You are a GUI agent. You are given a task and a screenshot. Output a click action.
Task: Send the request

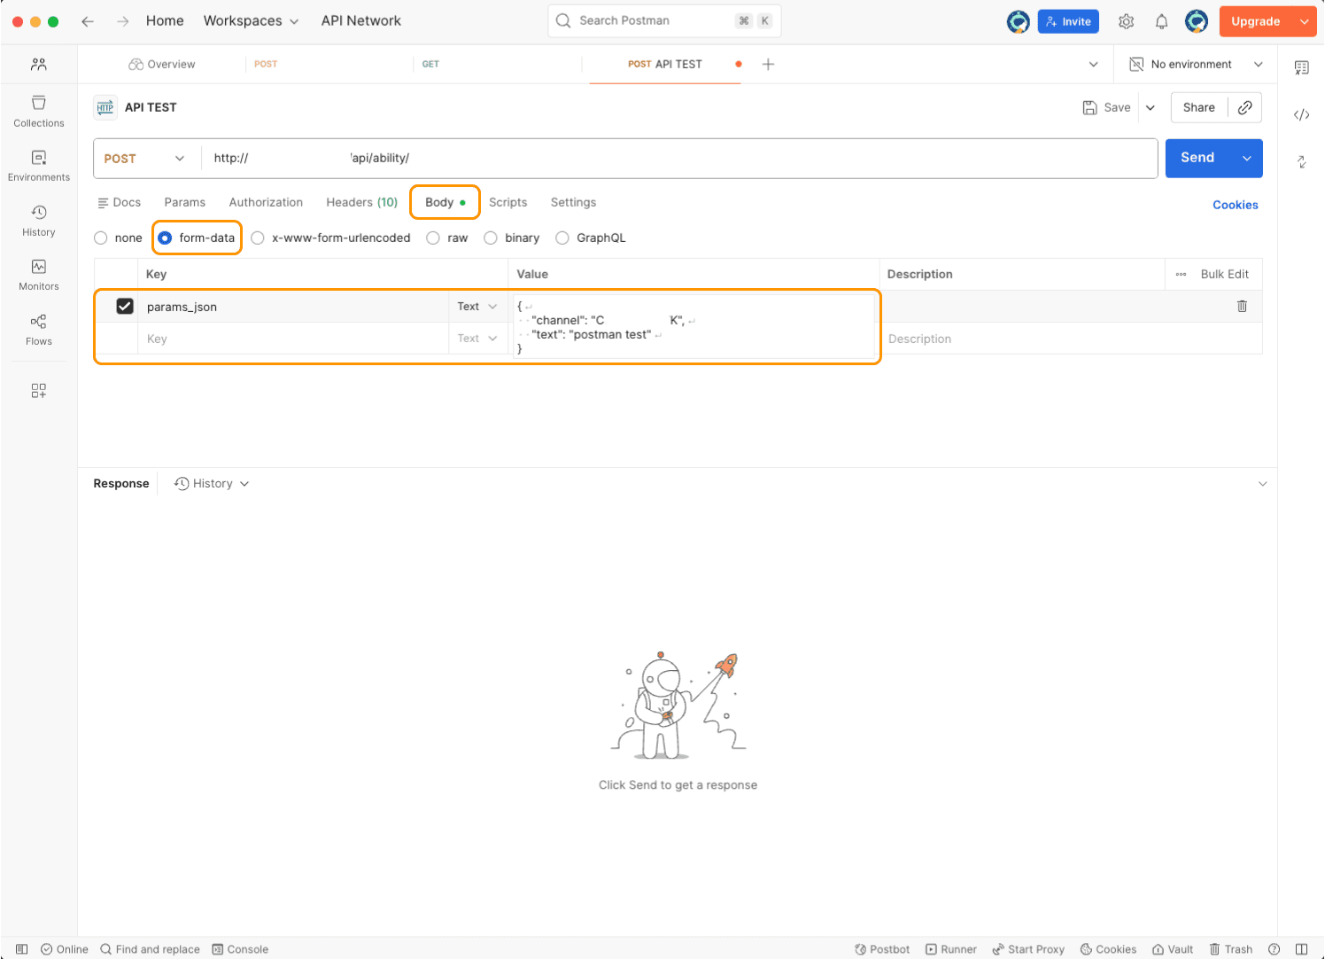point(1197,158)
